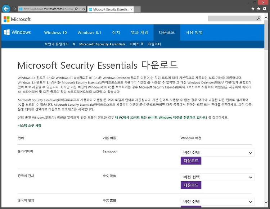Open browser Tools gear icon
Viewport: 270px width, 209px height.
[x=264, y=9]
